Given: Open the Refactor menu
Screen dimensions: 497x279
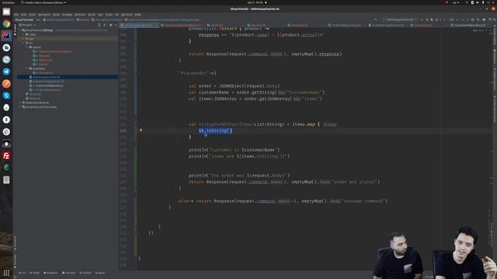Looking at the screenshot, I should [x=80, y=15].
